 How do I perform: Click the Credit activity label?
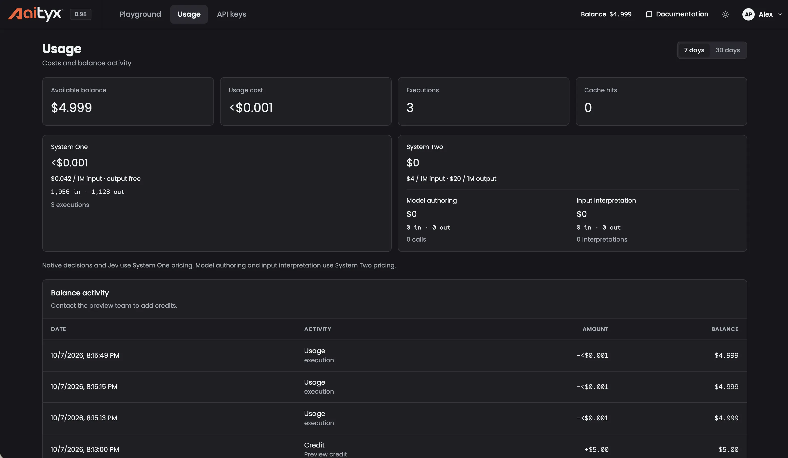(x=314, y=445)
